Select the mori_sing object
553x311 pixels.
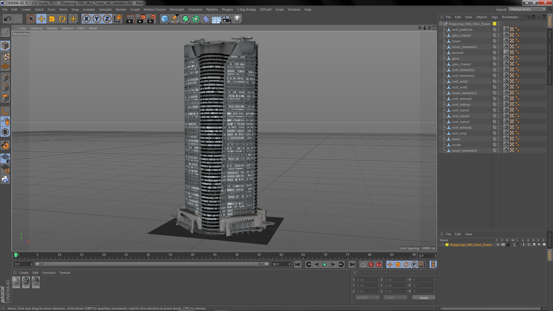click(x=459, y=133)
